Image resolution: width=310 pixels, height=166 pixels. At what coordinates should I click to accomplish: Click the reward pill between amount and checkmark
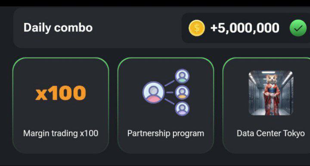[284, 28]
